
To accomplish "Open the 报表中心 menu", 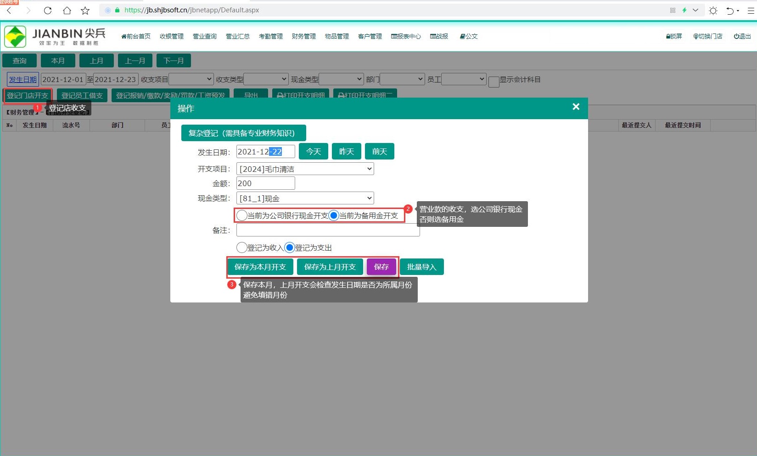I will (406, 36).
